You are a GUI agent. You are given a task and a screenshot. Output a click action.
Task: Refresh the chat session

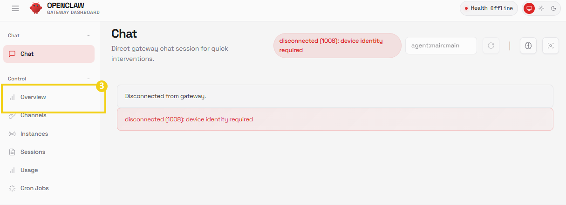tap(491, 46)
